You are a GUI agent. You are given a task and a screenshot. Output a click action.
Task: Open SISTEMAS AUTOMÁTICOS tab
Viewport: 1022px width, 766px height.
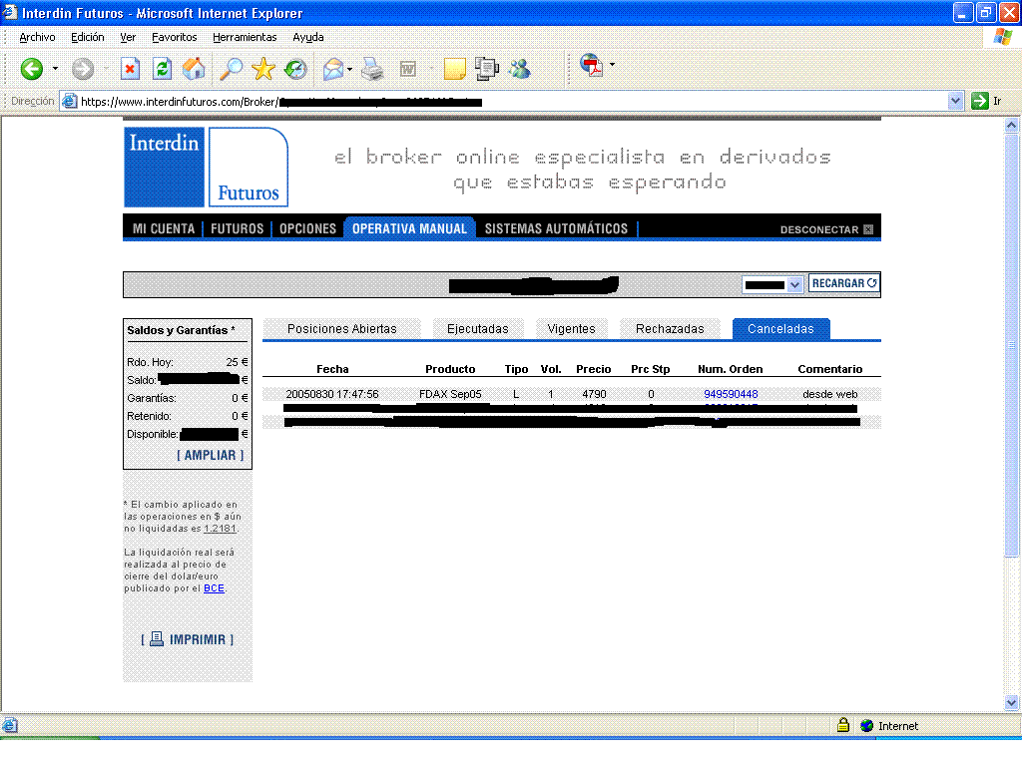coord(556,228)
